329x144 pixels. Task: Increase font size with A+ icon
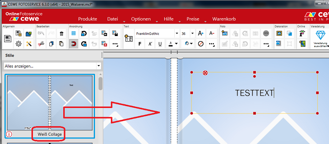tap(201, 33)
